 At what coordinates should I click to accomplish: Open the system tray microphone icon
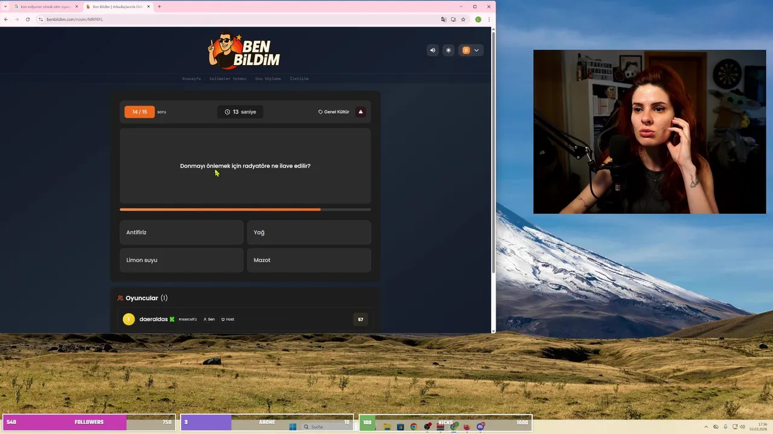(725, 427)
